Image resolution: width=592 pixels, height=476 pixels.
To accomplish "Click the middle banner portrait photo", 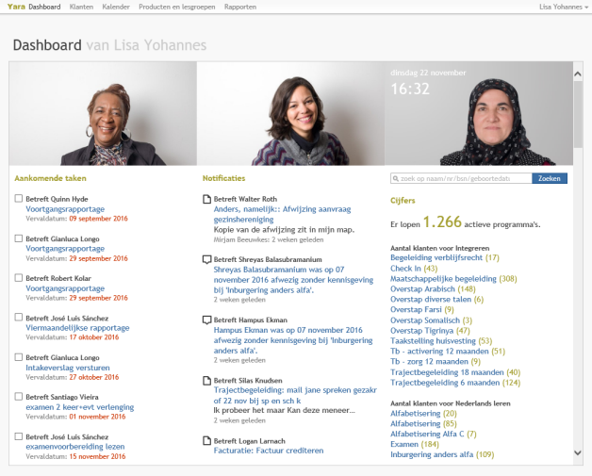I will pyautogui.click(x=290, y=114).
